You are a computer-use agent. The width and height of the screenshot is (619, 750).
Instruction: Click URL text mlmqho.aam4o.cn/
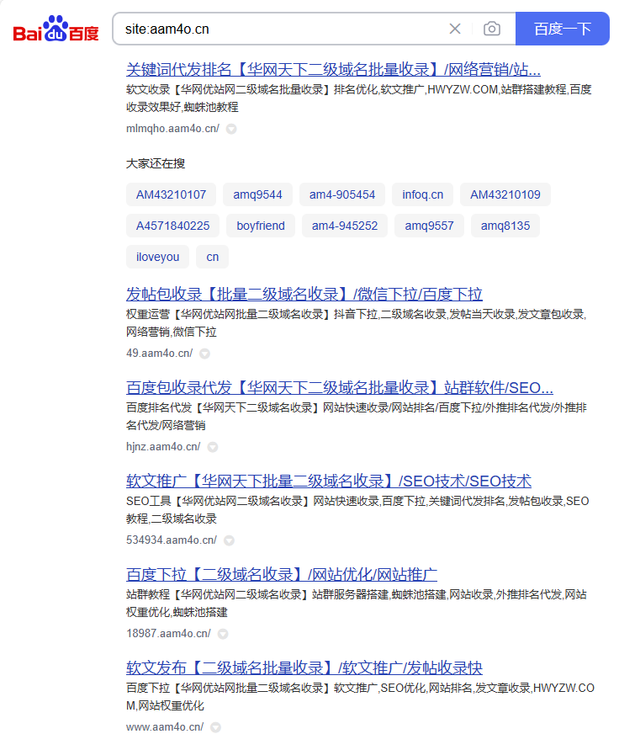tap(172, 129)
